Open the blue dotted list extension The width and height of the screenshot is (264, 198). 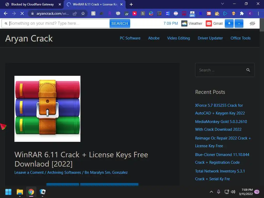[x=168, y=13]
